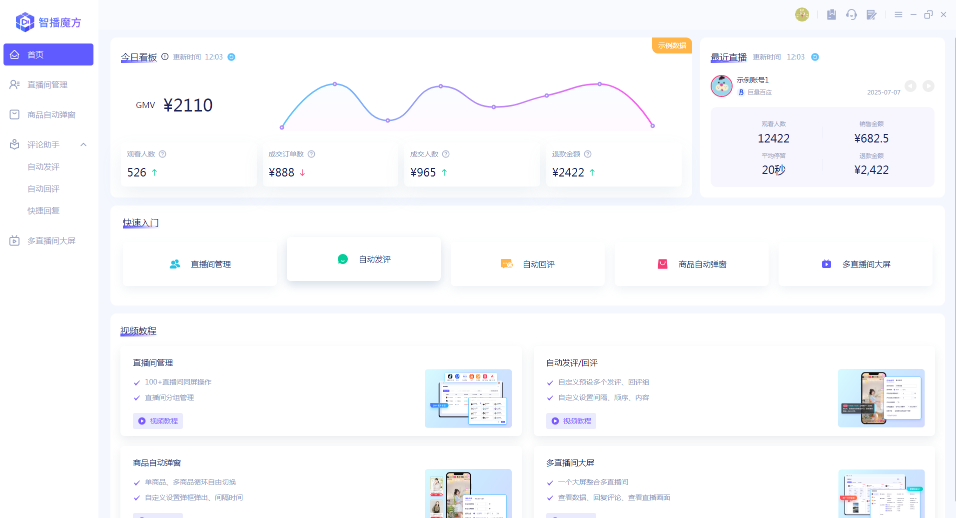Open the 直播间管理 tutorial thumbnail
Viewport: 956px width, 518px height.
click(x=468, y=398)
